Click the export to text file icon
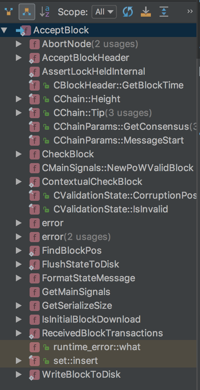 [x=146, y=12]
